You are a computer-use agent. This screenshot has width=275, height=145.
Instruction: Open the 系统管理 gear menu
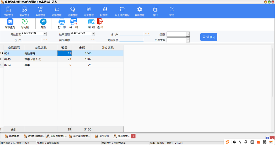pos(139,11)
